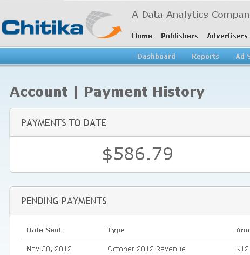
Task: Sort by the Date Sent column
Action: coord(44,230)
